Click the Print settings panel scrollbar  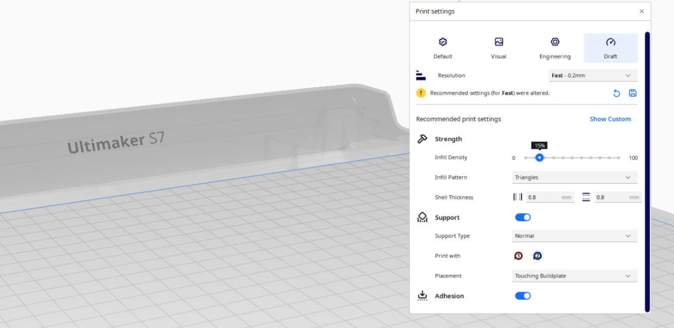coord(647,172)
